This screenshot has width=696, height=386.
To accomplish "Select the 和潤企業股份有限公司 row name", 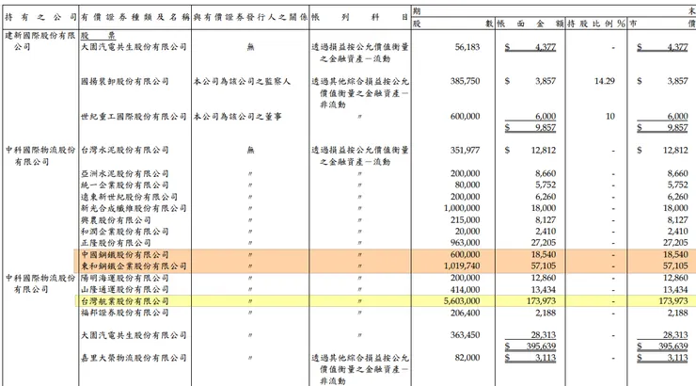I will [x=125, y=232].
